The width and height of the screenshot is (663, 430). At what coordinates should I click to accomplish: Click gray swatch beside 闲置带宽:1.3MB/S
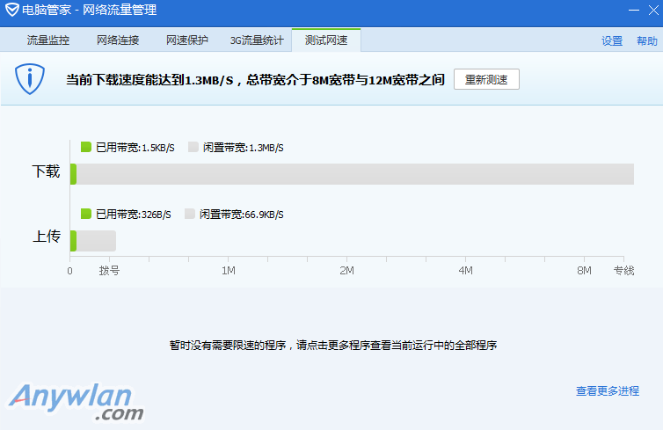click(x=193, y=147)
